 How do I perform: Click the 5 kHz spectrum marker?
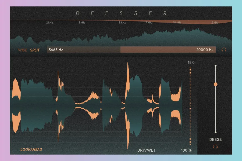(x=122, y=23)
